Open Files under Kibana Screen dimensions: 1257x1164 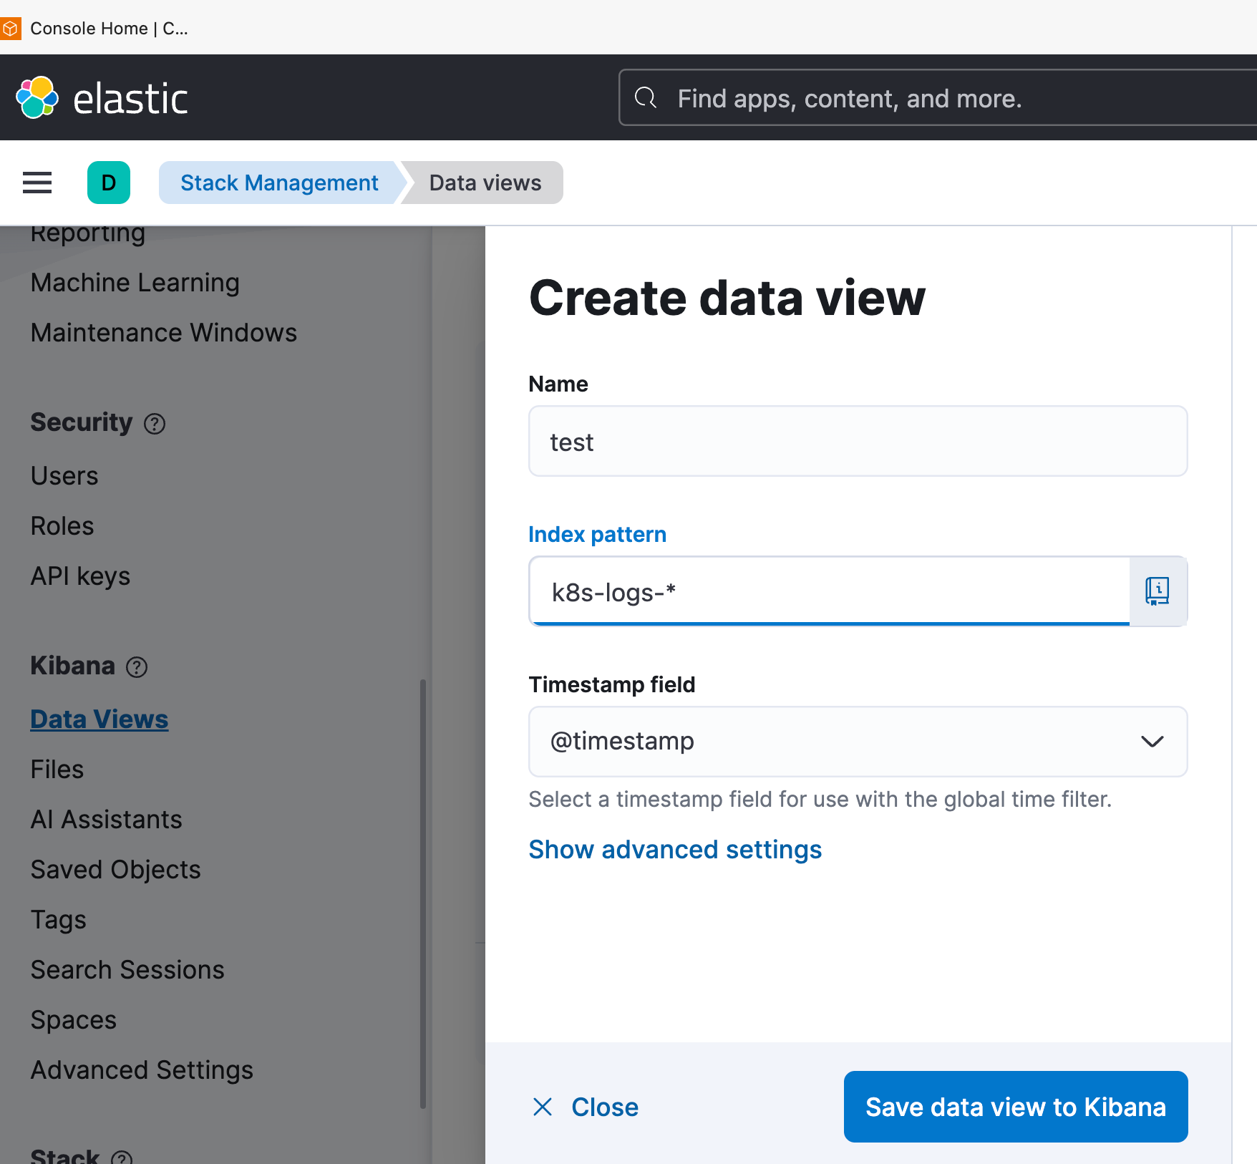(57, 770)
